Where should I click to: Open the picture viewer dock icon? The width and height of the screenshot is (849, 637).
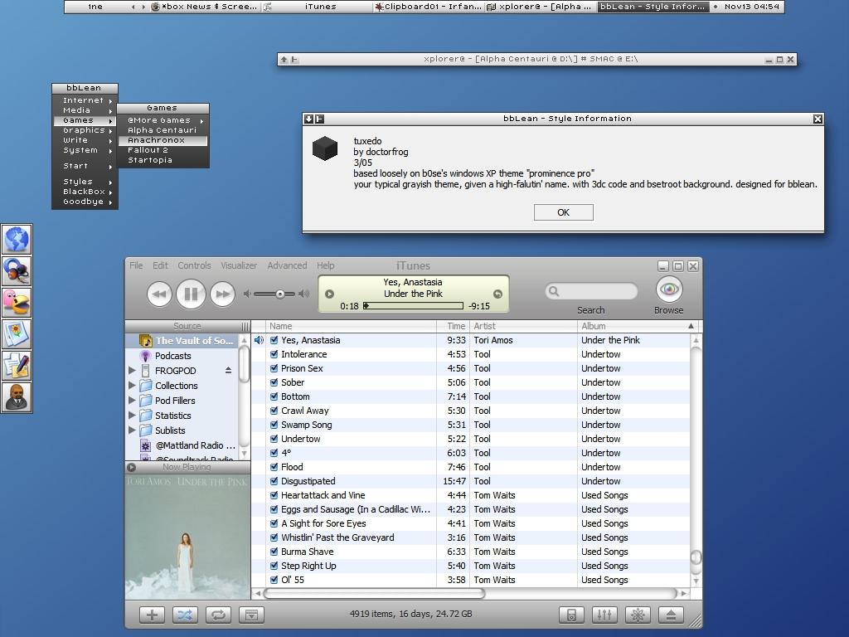[x=17, y=334]
